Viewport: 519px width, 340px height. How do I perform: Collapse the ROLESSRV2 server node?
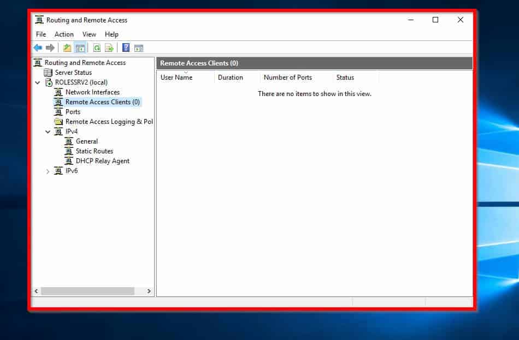pyautogui.click(x=37, y=82)
